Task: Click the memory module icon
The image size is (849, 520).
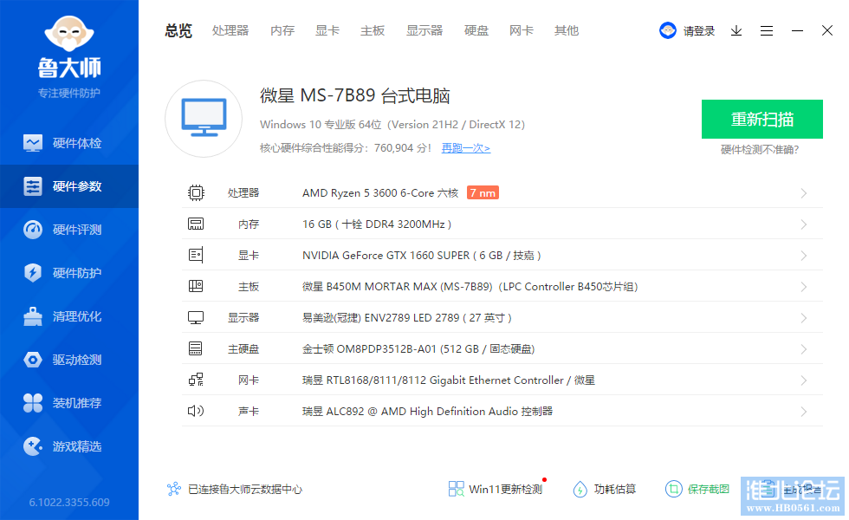Action: click(x=196, y=224)
